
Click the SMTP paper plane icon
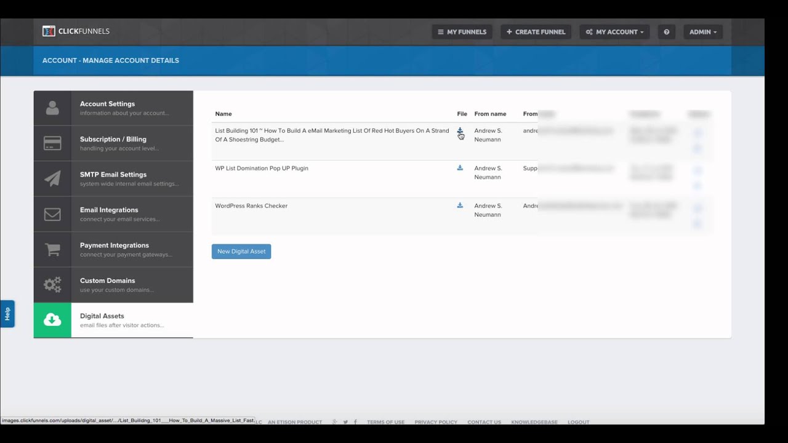52,178
